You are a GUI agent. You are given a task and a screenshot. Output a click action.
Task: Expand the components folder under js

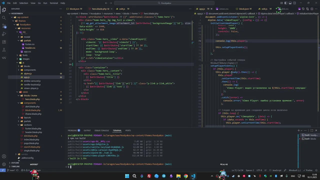click(x=30, y=70)
